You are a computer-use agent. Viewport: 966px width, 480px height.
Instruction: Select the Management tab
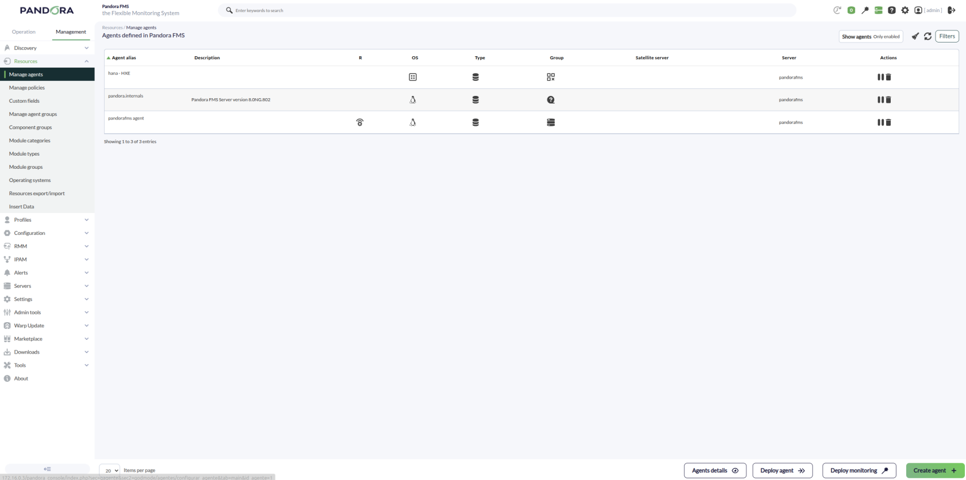pos(71,32)
